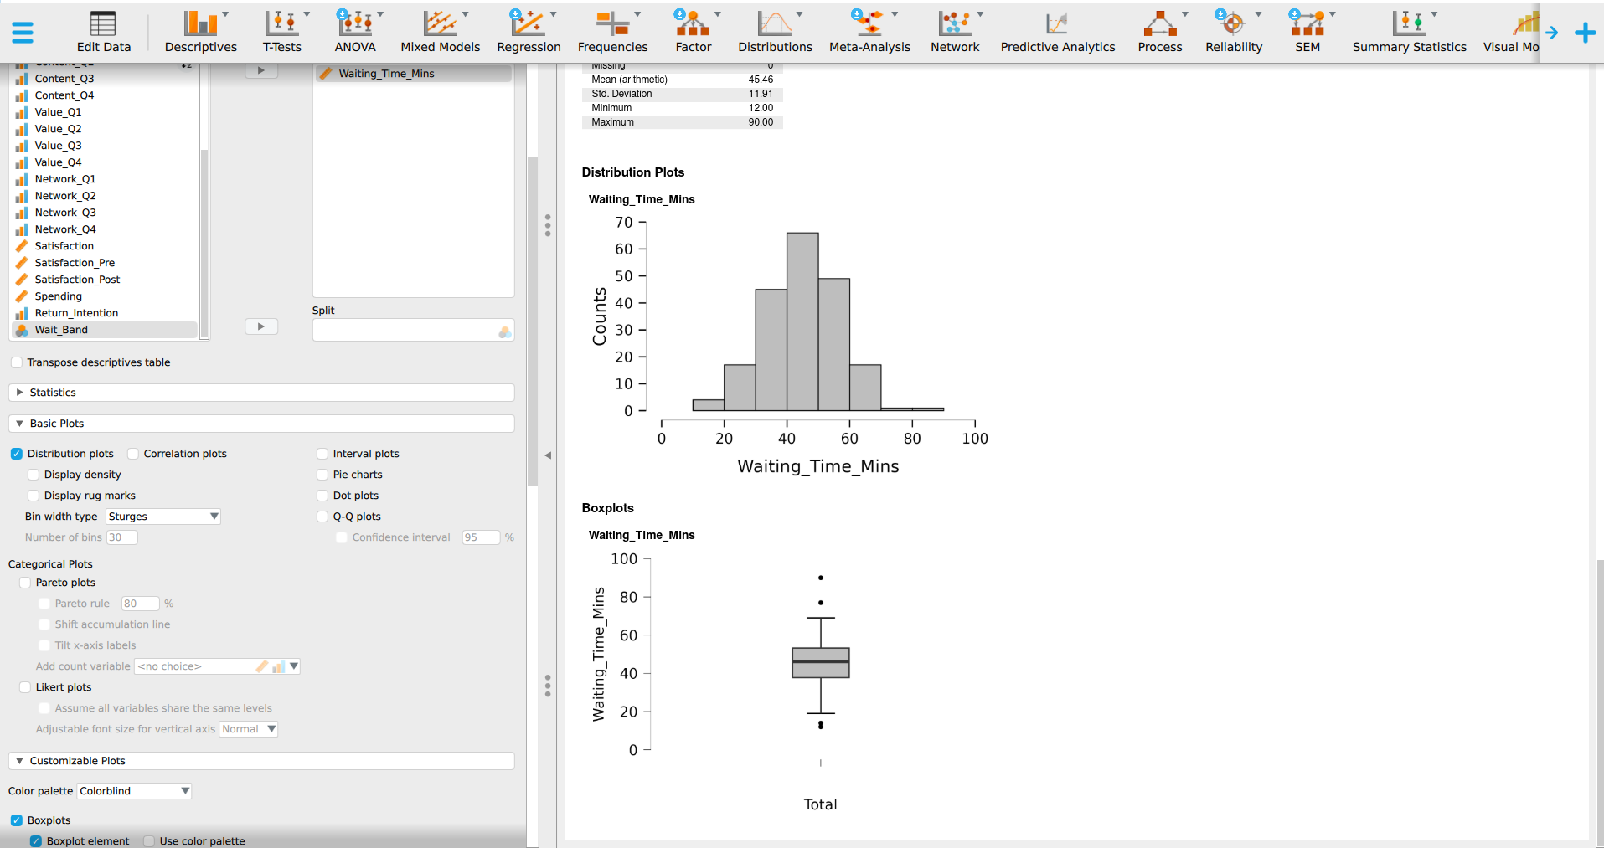
Task: Tick the Display rug marks option
Action: pos(34,496)
